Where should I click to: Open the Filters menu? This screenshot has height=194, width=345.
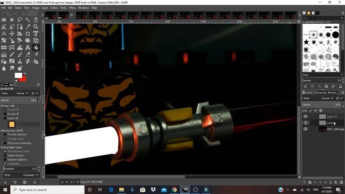tap(72, 8)
